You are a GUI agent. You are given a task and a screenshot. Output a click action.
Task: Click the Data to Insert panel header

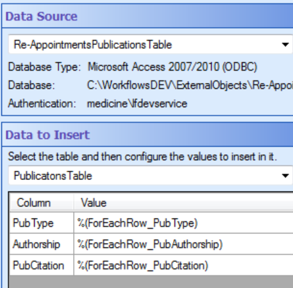click(x=147, y=135)
